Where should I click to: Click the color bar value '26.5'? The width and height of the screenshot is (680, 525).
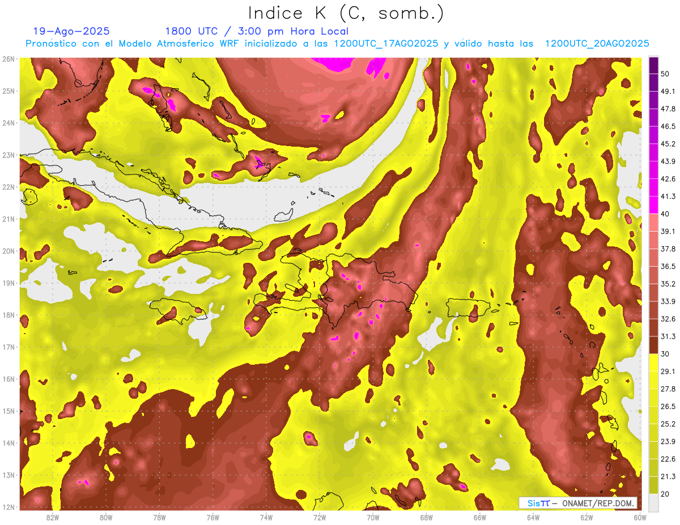pos(668,407)
